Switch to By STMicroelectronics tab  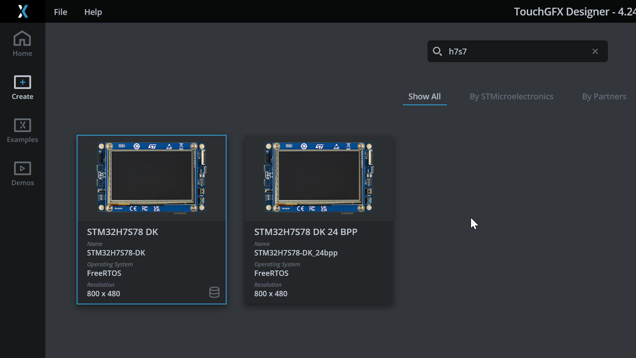coord(511,96)
